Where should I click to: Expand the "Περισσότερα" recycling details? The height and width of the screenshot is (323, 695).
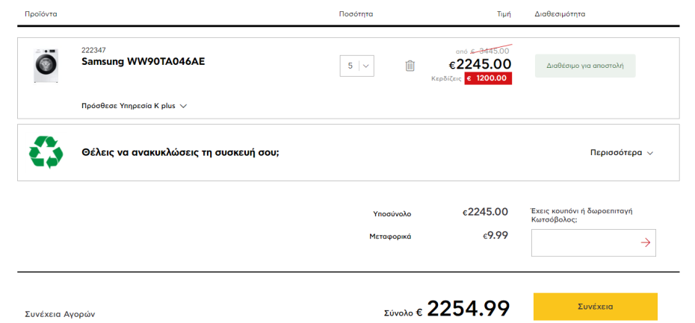tap(621, 153)
